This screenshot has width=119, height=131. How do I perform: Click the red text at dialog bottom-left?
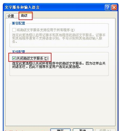click(x=14, y=130)
